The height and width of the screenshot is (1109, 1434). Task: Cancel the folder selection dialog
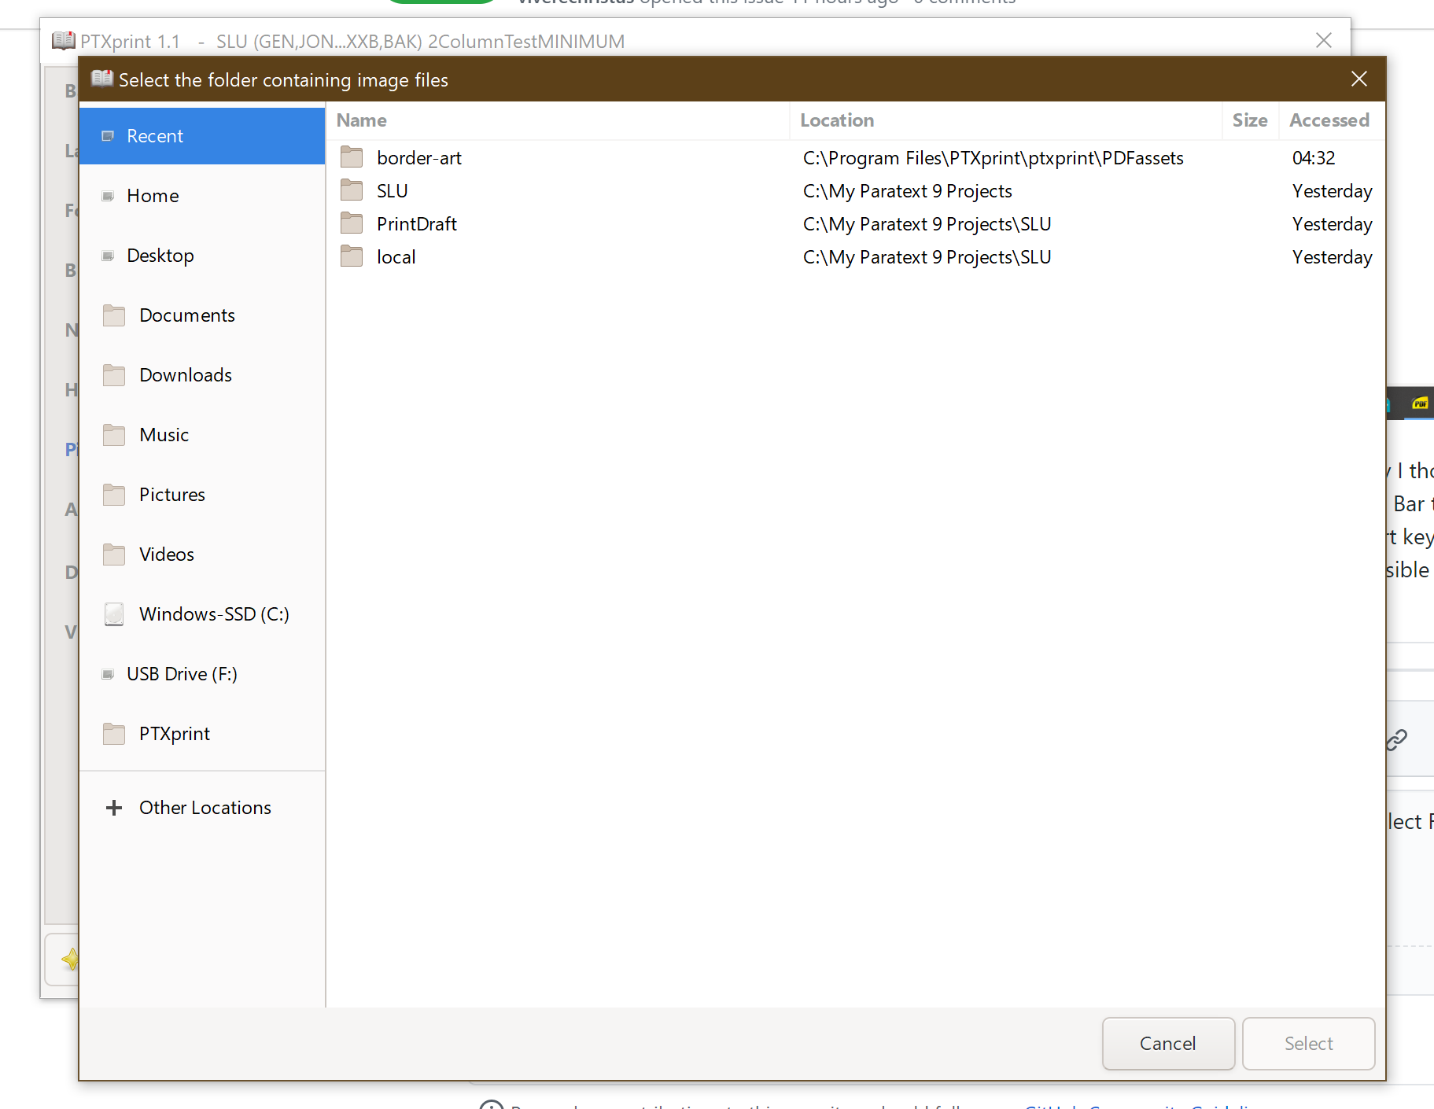pyautogui.click(x=1167, y=1043)
